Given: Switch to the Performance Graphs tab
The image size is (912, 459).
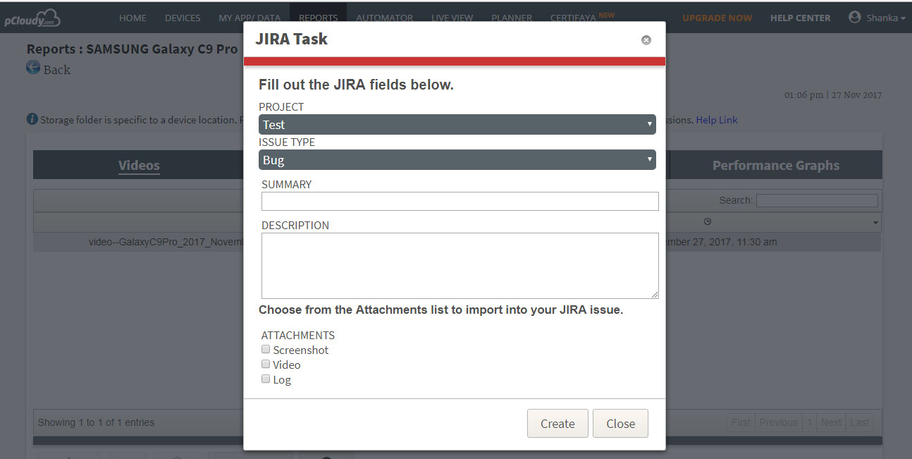Looking at the screenshot, I should coord(776,165).
